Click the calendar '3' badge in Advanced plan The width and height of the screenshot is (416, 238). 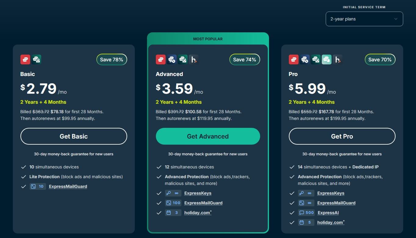tap(173, 213)
